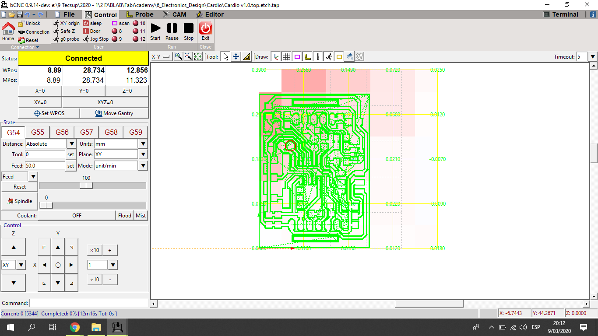The width and height of the screenshot is (598, 336).
Task: Click user button 10
Action: click(x=139, y=23)
